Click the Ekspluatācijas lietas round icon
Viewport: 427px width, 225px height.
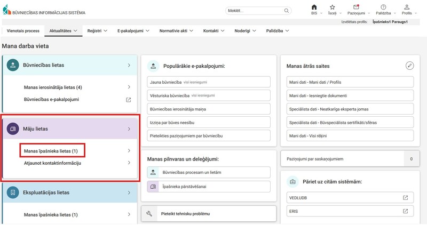coord(12,192)
